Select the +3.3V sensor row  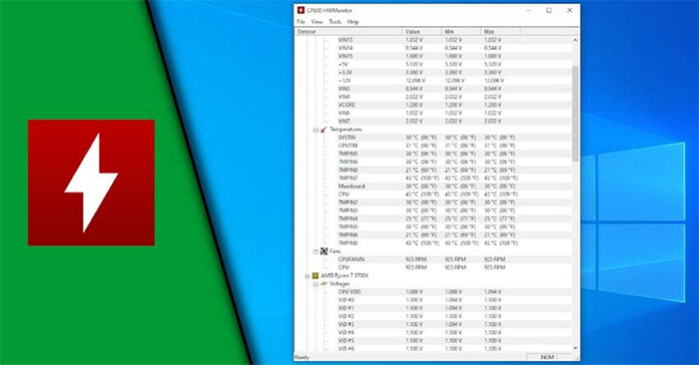pyautogui.click(x=433, y=73)
